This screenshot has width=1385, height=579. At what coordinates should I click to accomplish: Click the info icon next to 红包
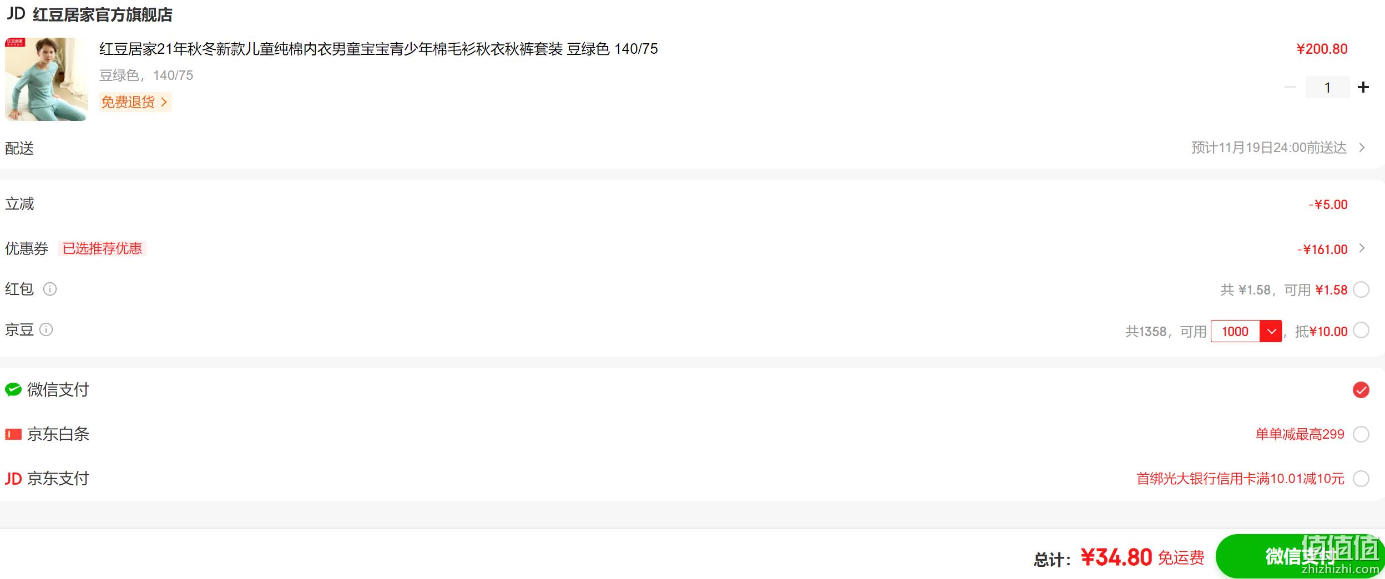click(50, 289)
